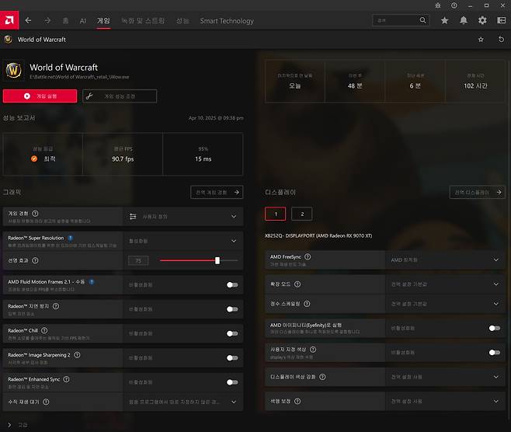This screenshot has width=511, height=432.
Task: Go back with the left arrow
Action: tap(29, 20)
